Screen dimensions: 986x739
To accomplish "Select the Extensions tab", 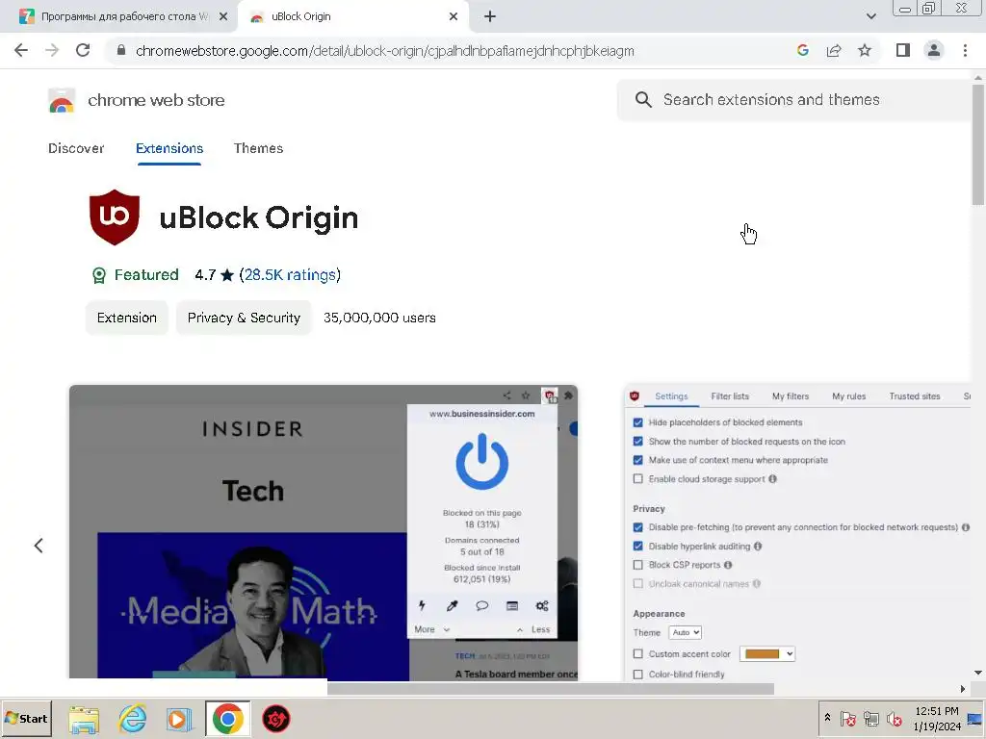I will tap(169, 148).
